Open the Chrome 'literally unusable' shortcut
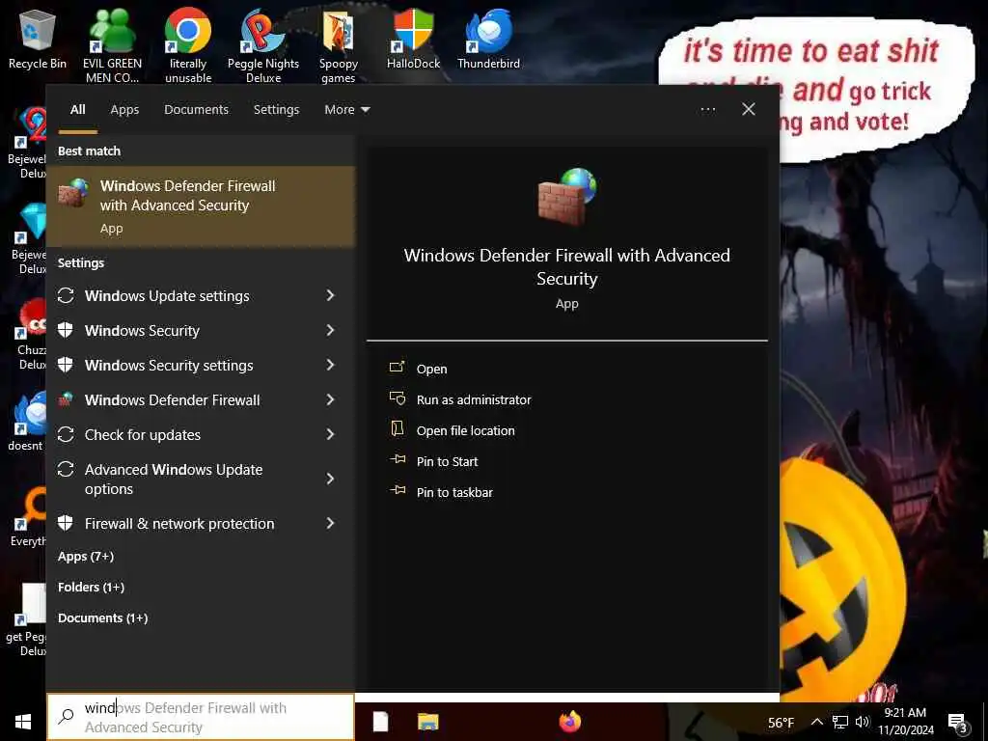The image size is (988, 741). pyautogui.click(x=188, y=45)
